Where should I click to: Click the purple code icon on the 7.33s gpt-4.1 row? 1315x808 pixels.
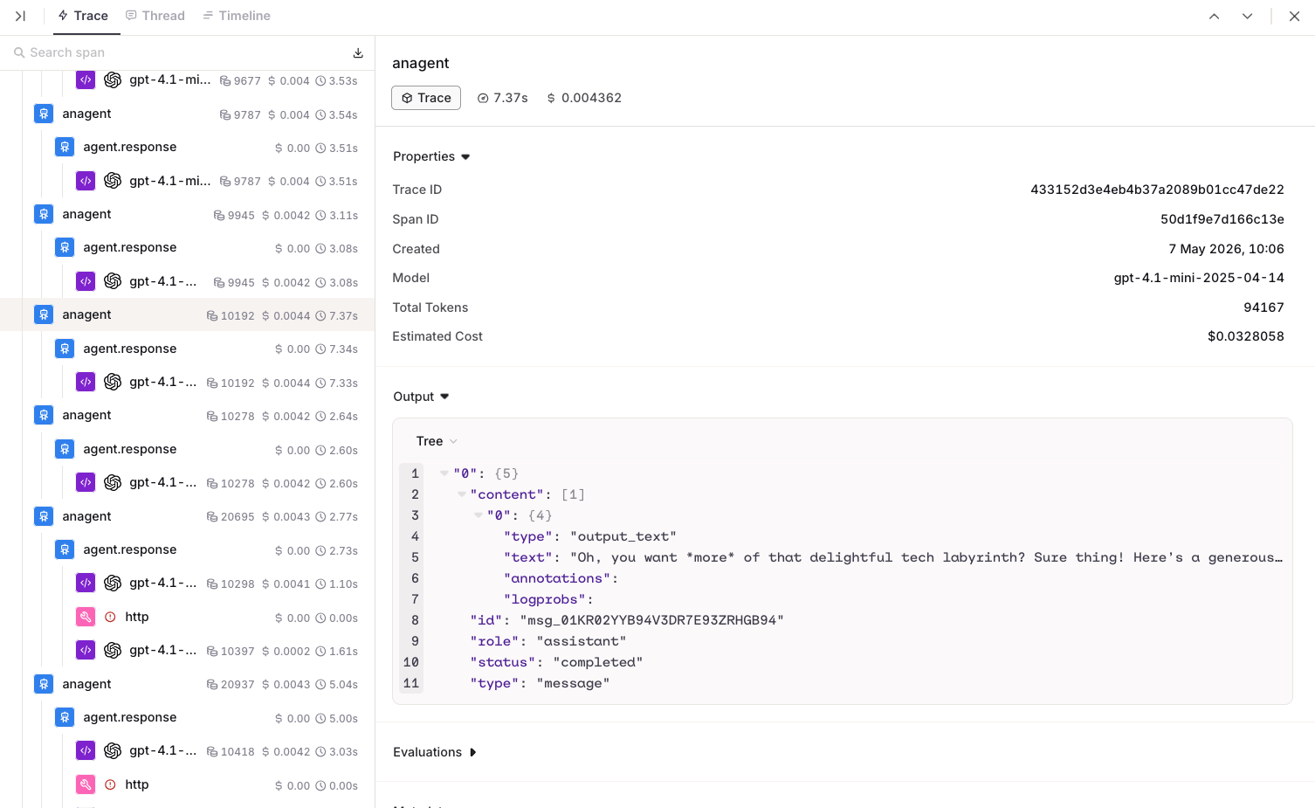click(x=86, y=382)
